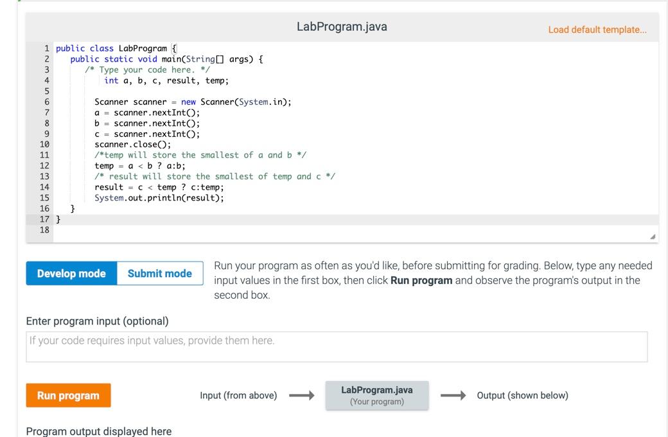Click the 'int a, b, c, result, temp;' line
The height and width of the screenshot is (437, 668).
coord(166,80)
